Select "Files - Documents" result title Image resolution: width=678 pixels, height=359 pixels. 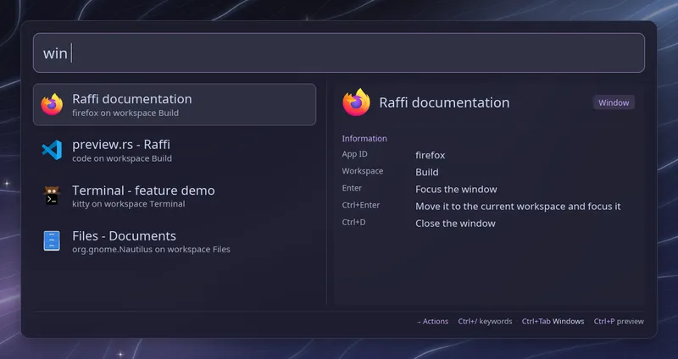click(x=124, y=236)
